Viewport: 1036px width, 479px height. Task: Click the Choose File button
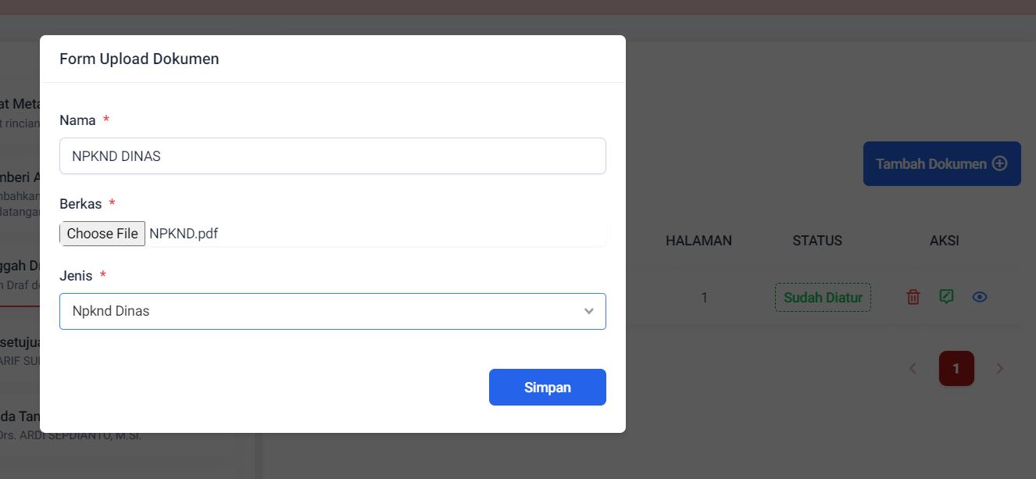(102, 234)
